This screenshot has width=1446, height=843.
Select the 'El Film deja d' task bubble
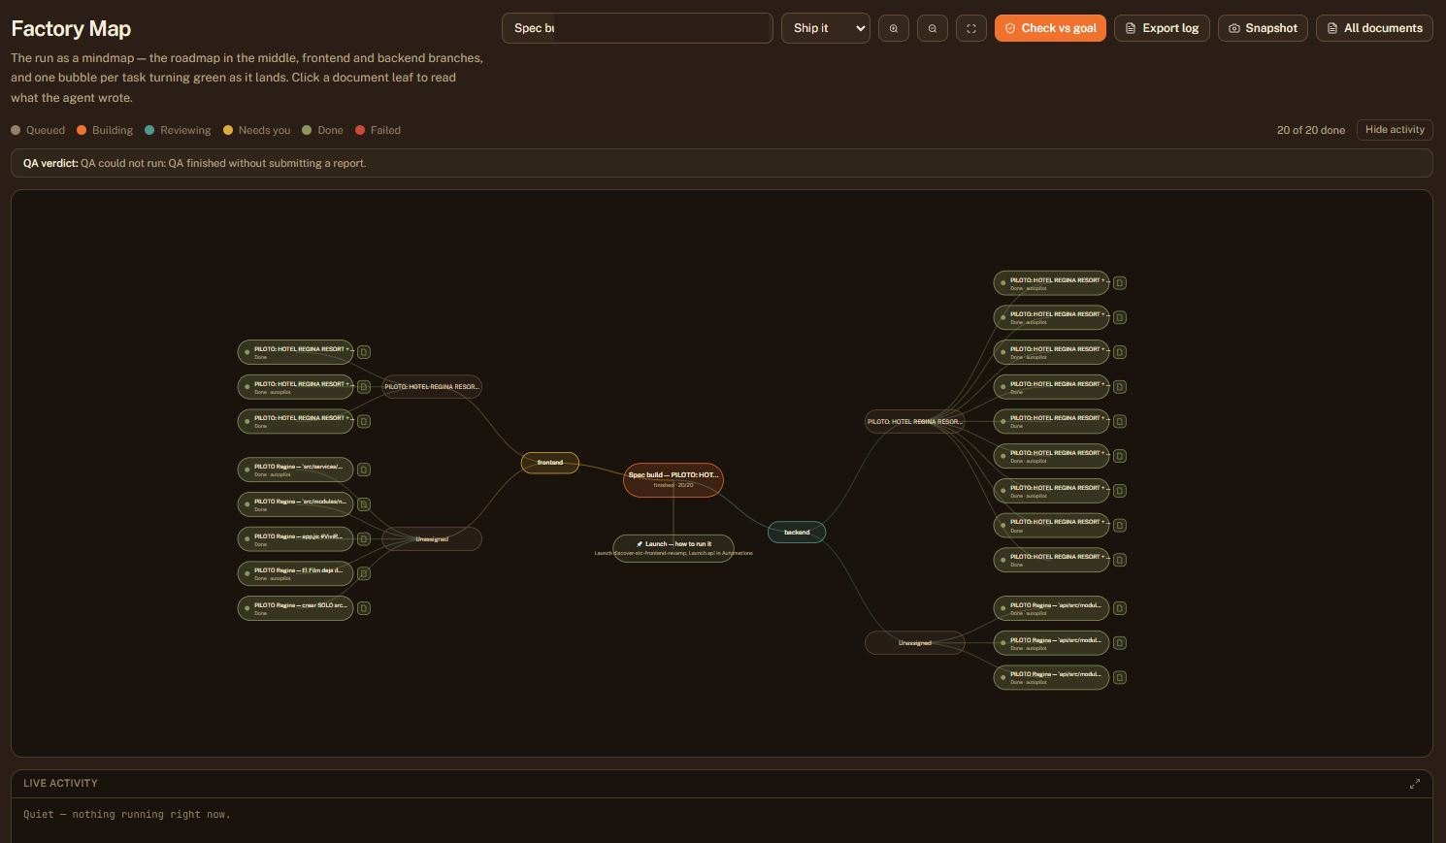tap(295, 573)
